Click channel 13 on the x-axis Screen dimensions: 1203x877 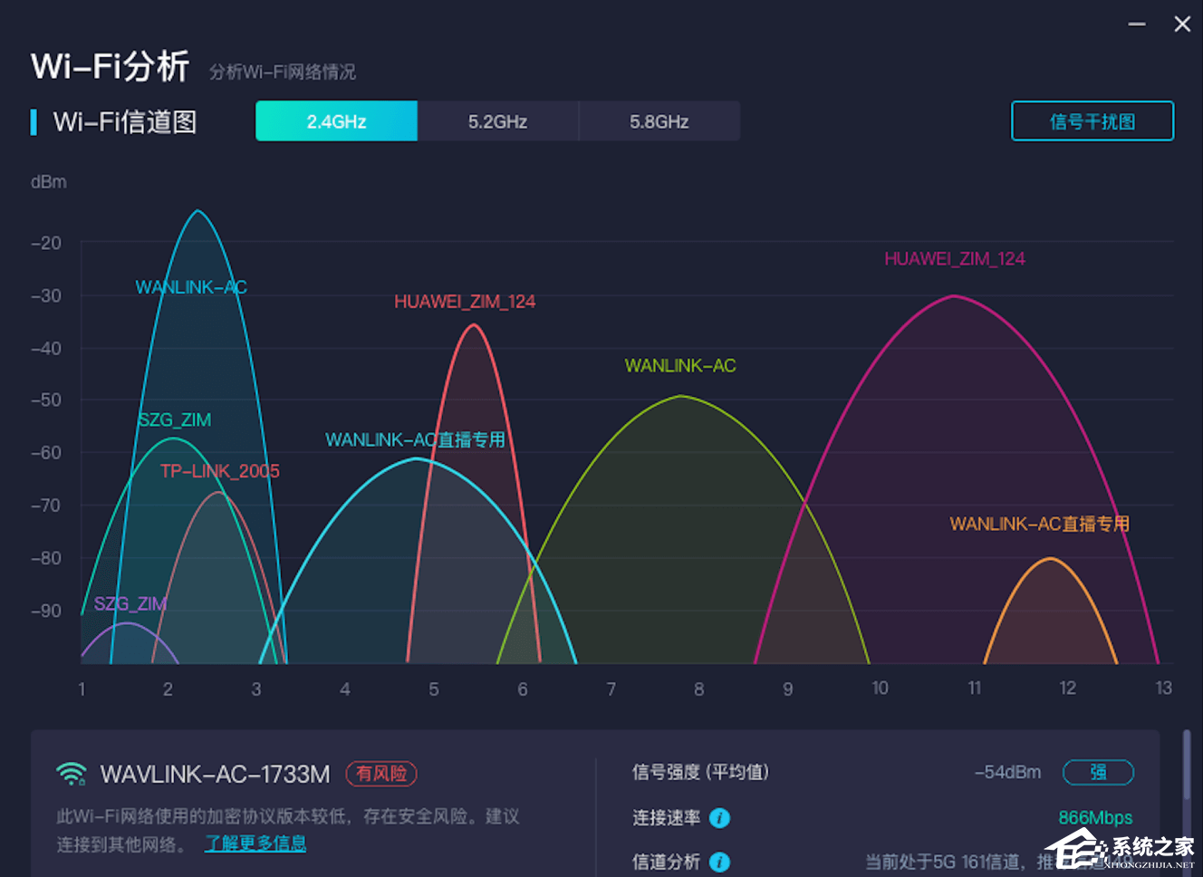tap(1163, 689)
